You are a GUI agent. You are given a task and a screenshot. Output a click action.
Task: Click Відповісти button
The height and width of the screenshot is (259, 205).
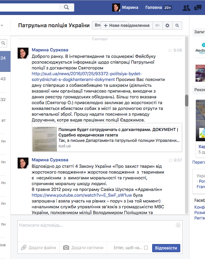pos(166,248)
